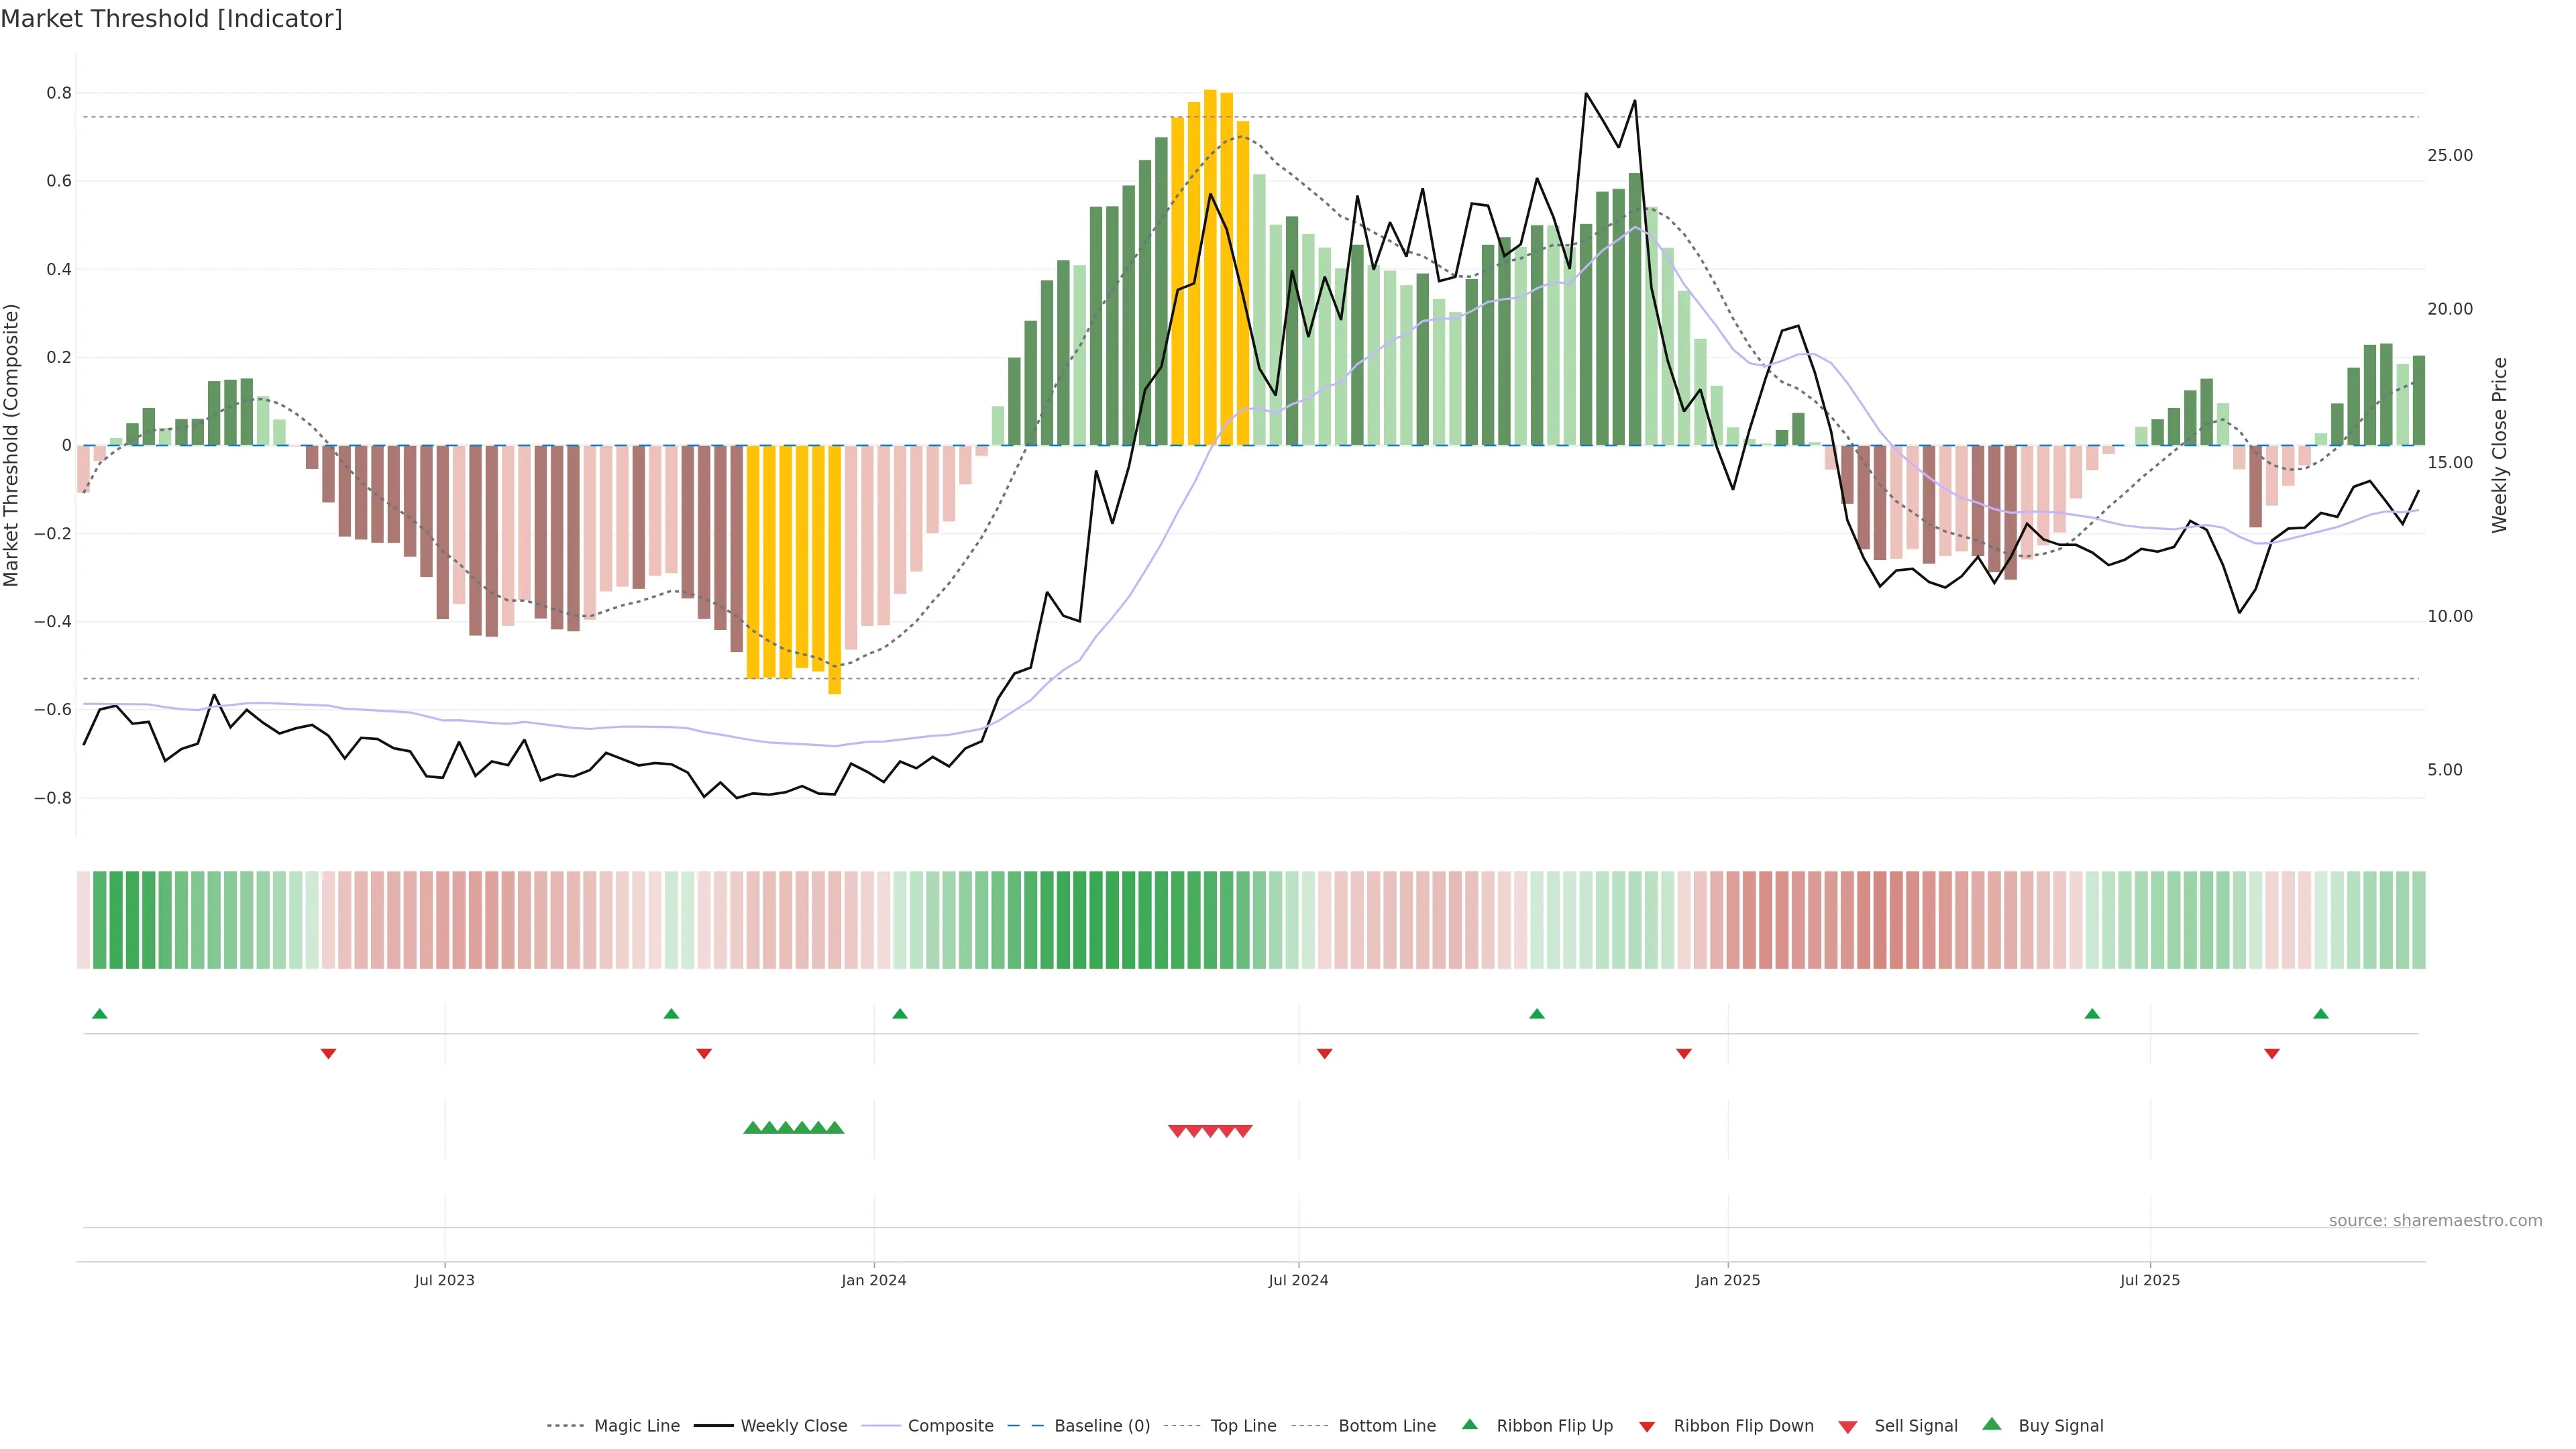
Task: Click the Jan 2024 x-axis label
Action: point(873,1280)
